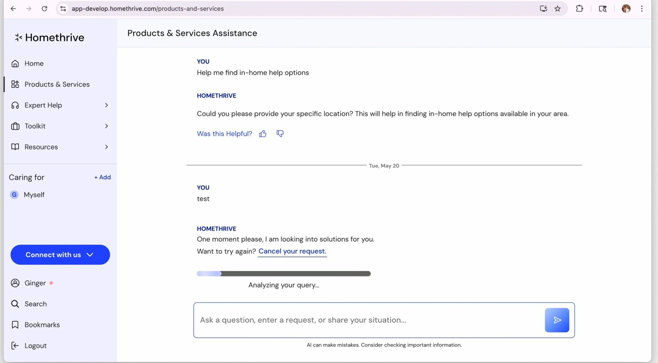Click the Logout icon item
Screen dimensions: 658x363
coord(15,346)
